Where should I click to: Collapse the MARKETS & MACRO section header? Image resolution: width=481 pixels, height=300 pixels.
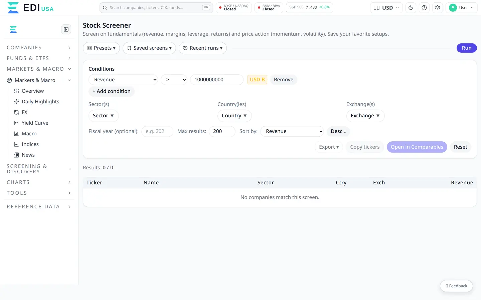(39, 69)
